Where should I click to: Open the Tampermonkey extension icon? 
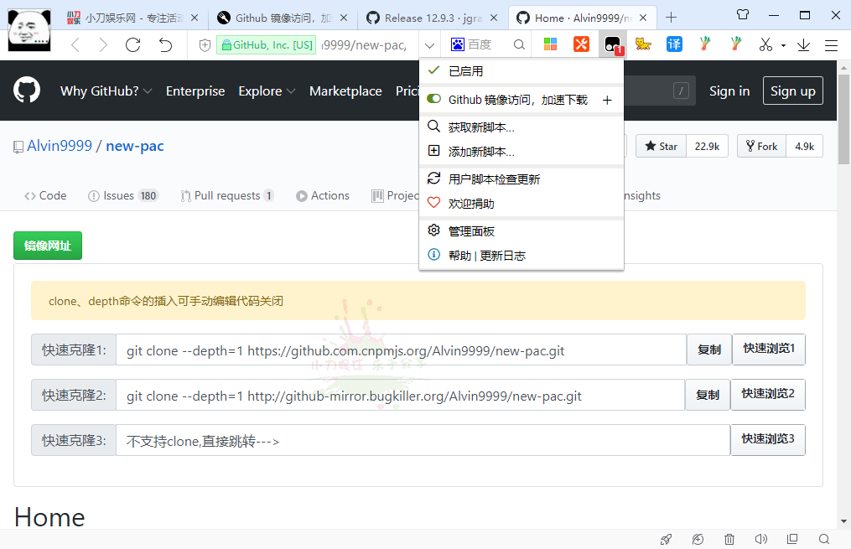click(x=612, y=45)
